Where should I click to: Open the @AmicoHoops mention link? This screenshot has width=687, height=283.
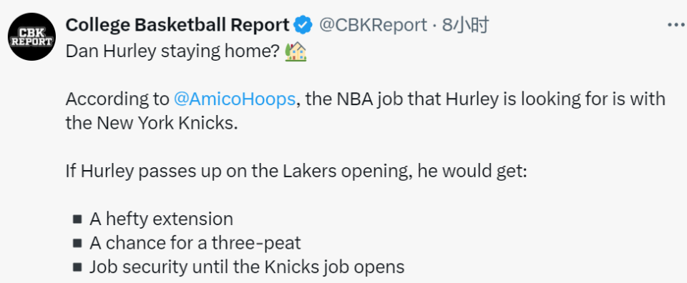[x=235, y=100]
